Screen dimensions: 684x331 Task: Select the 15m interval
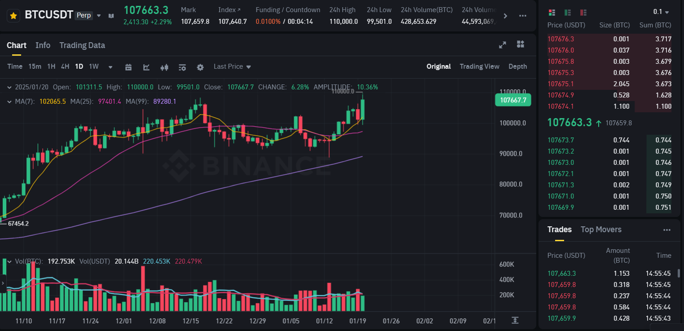(35, 66)
